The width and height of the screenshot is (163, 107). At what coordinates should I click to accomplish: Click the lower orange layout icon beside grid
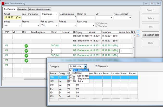tap(138, 35)
